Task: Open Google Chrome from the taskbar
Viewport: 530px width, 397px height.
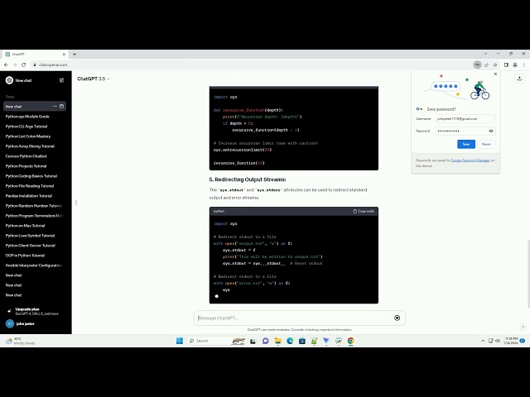Action: coord(351,341)
